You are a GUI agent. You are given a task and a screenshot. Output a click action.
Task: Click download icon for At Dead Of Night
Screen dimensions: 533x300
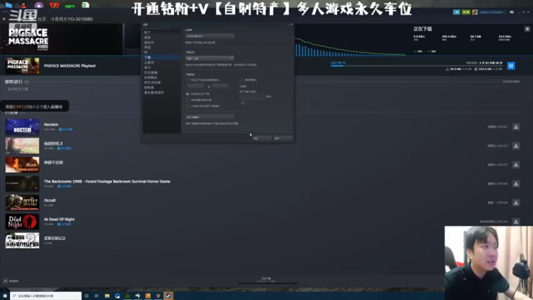pos(516,221)
